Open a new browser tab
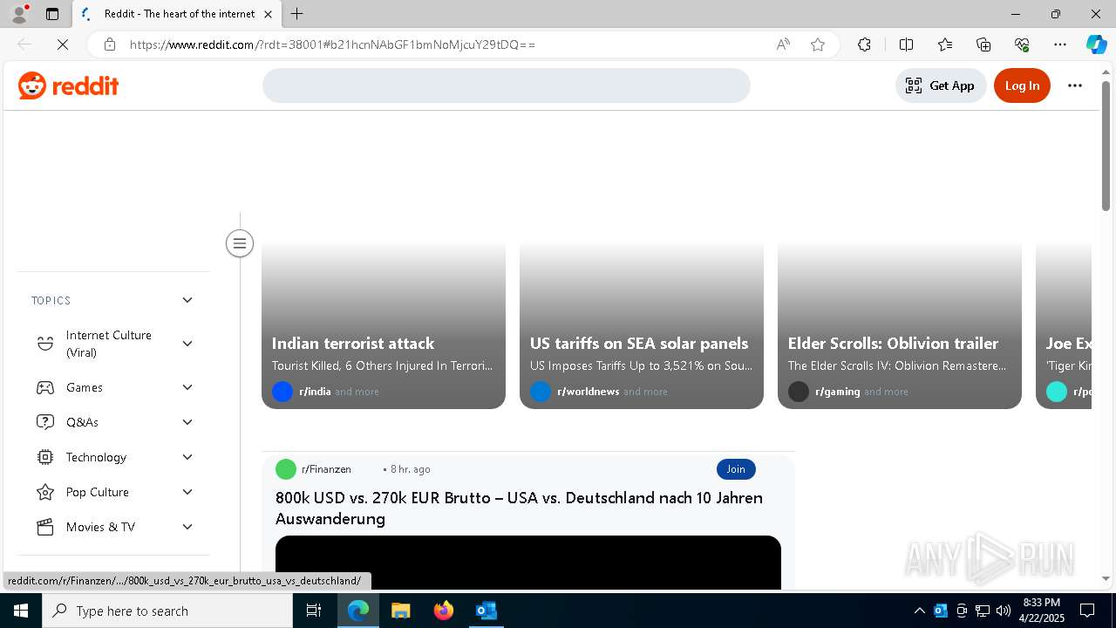The width and height of the screenshot is (1116, 628). (297, 14)
